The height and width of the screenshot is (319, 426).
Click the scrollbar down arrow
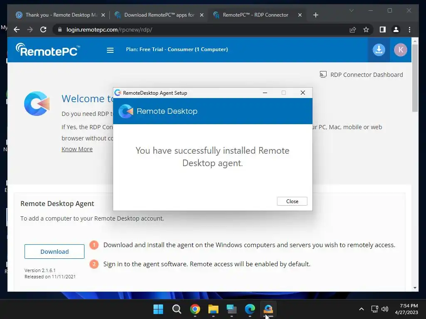point(415,288)
